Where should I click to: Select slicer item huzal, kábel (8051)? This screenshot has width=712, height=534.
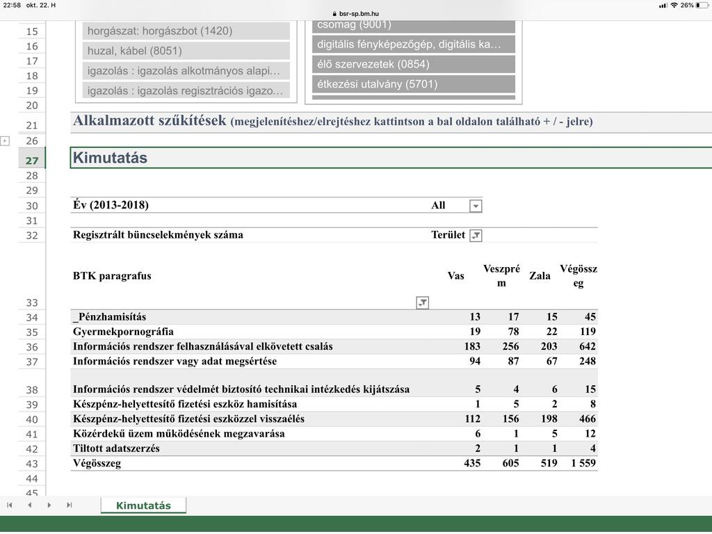[186, 51]
